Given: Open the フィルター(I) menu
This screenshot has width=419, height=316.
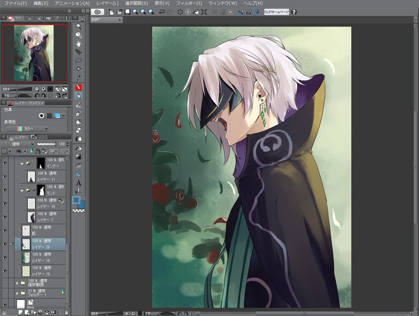Looking at the screenshot, I should [x=189, y=4].
